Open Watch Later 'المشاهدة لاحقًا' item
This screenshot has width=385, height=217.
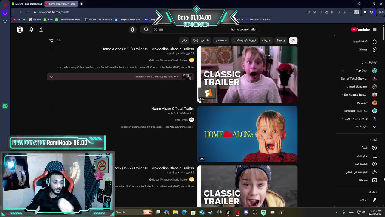click(365, 164)
